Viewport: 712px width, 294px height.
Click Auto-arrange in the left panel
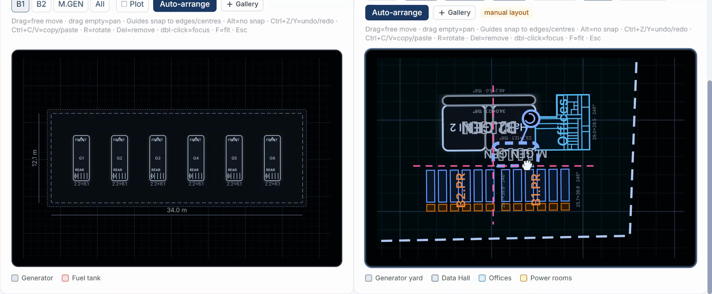pos(185,4)
